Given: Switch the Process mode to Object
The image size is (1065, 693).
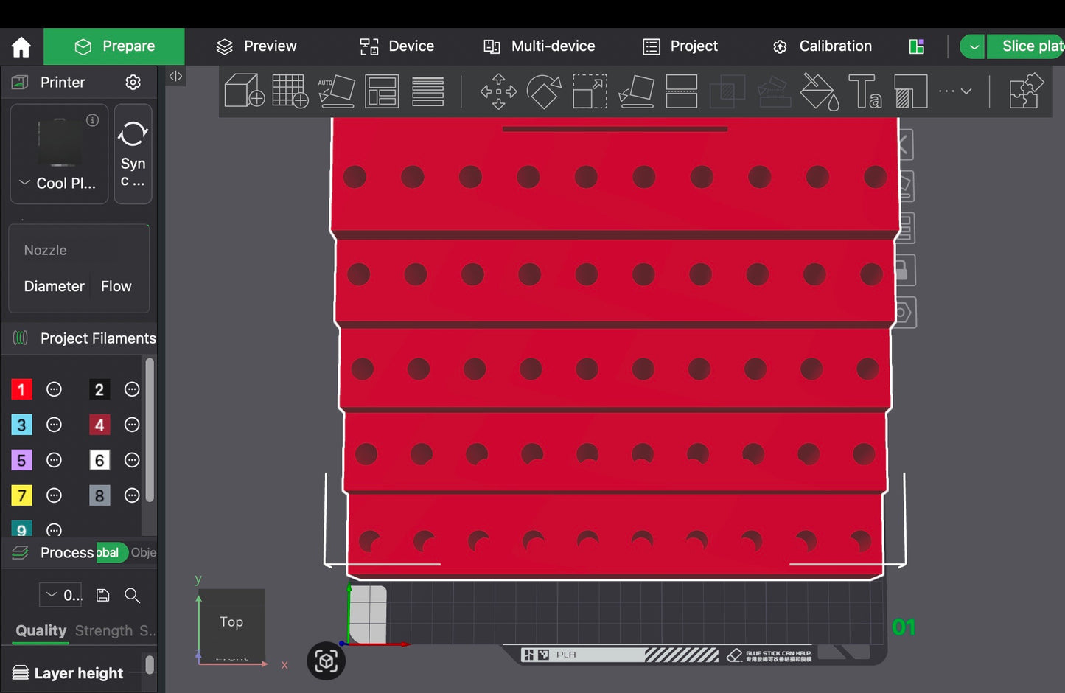Looking at the screenshot, I should pyautogui.click(x=144, y=552).
